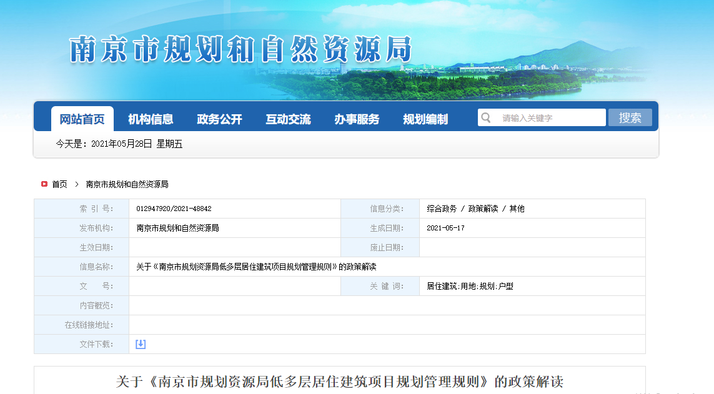Screen dimensions: 714x394
Task: Click the 发布机构 label cell
Action: coord(81,228)
